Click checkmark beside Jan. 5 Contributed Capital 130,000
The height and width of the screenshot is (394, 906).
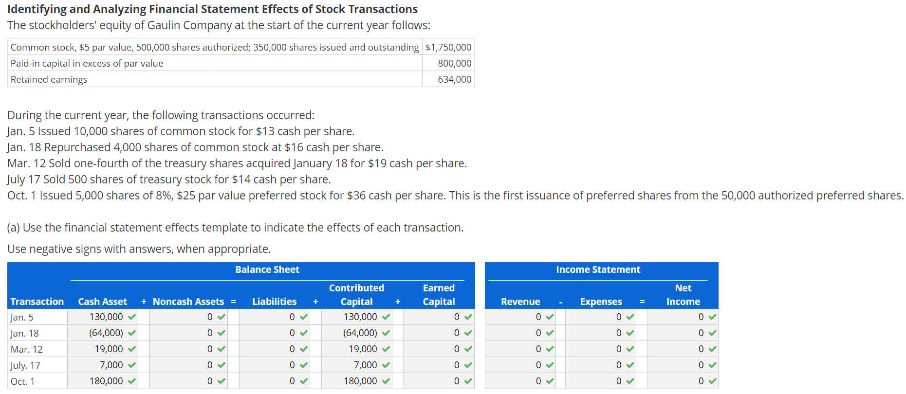coord(386,317)
